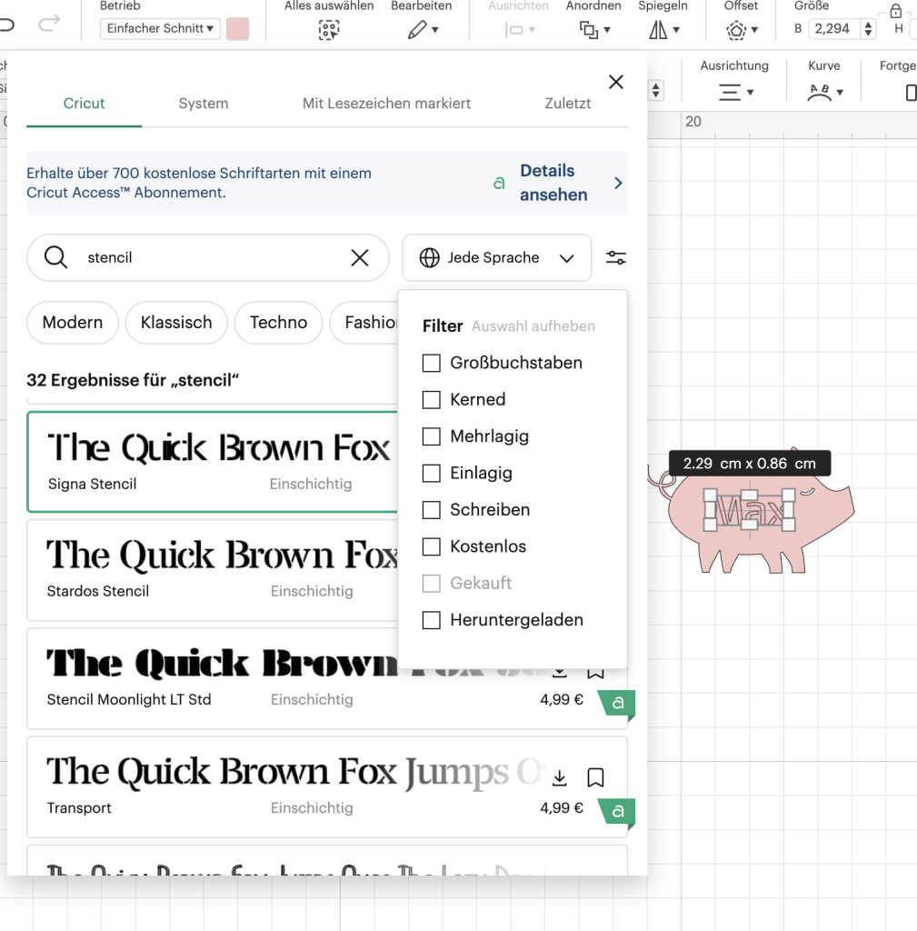Click the pink operation color swatch
The image size is (917, 931).
pos(237,29)
